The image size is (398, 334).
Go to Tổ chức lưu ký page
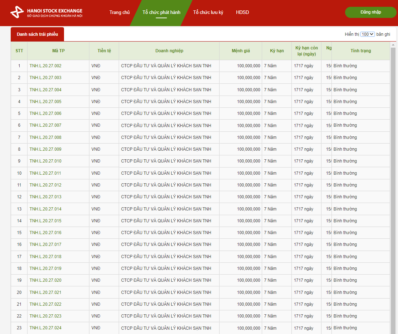(208, 13)
